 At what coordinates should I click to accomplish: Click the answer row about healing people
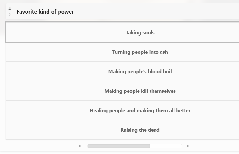122,110
